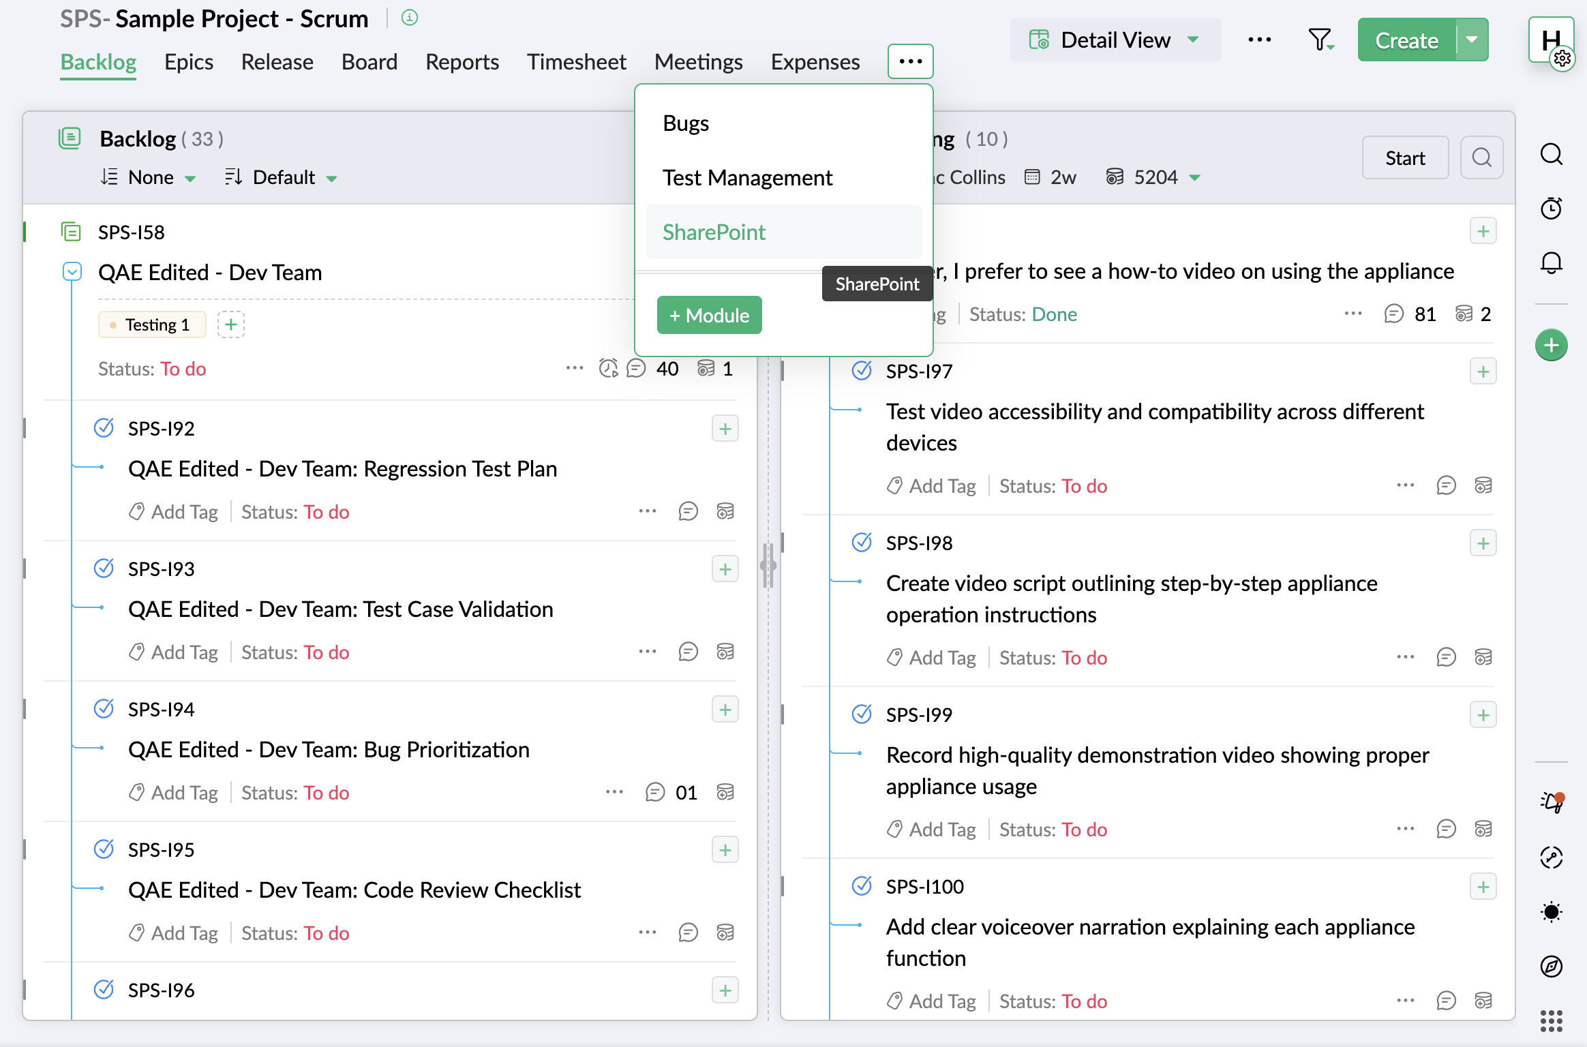Click the Start sprint button
Viewport: 1587px width, 1047px height.
pyautogui.click(x=1405, y=157)
